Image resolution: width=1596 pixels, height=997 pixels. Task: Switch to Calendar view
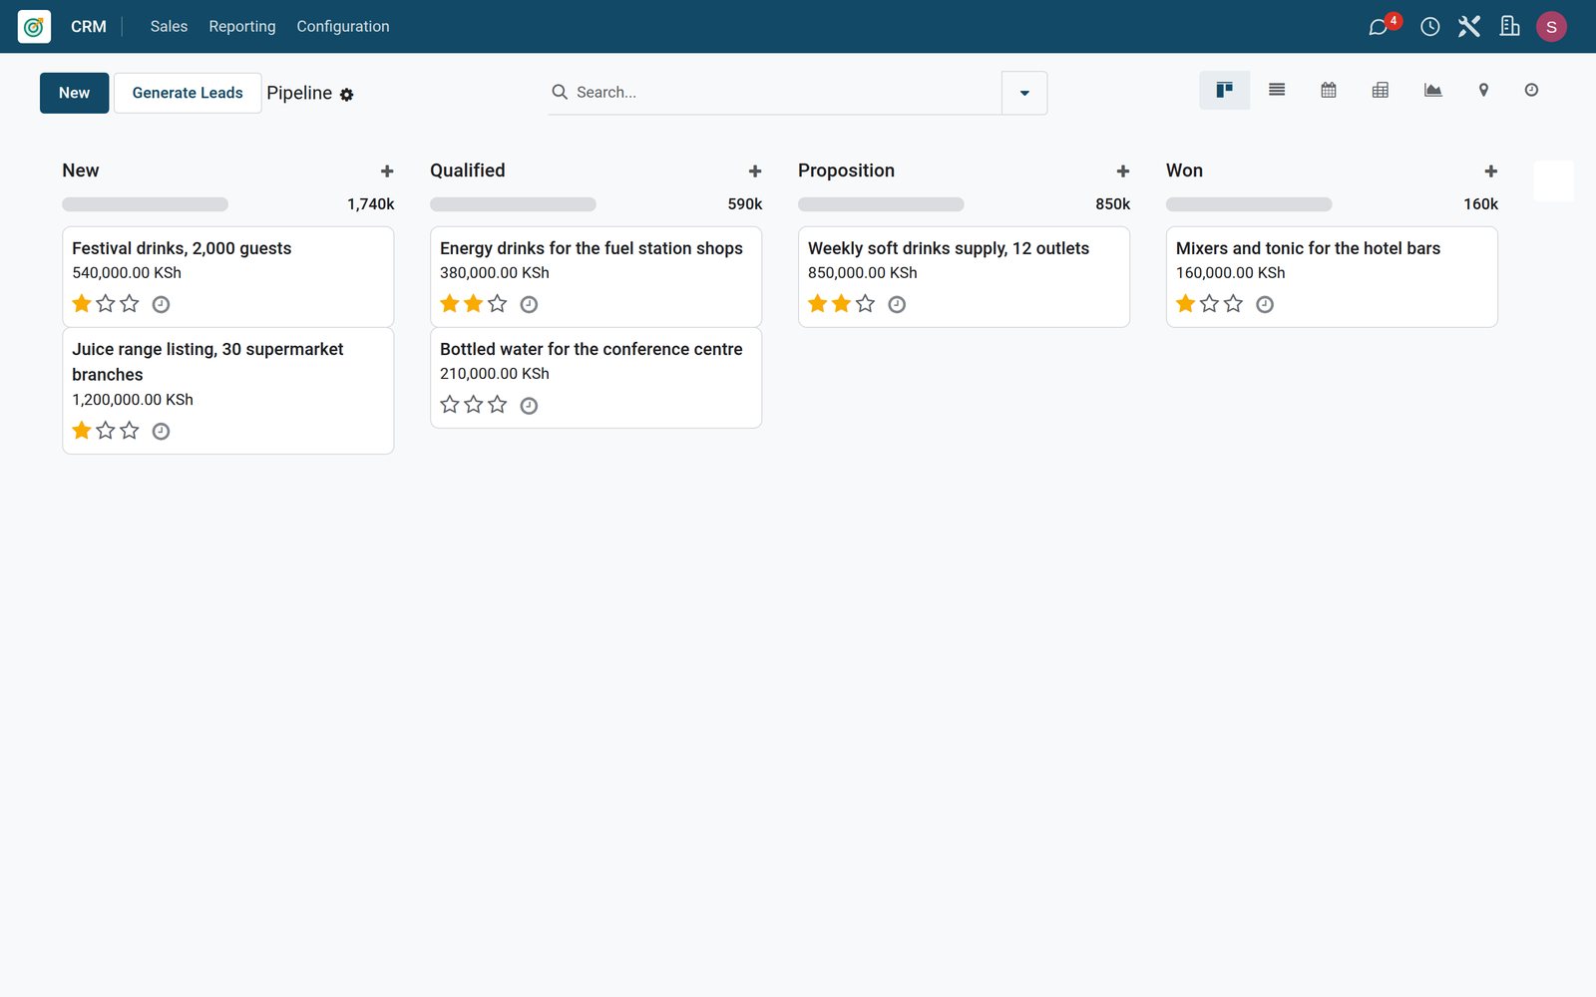pyautogui.click(x=1329, y=91)
